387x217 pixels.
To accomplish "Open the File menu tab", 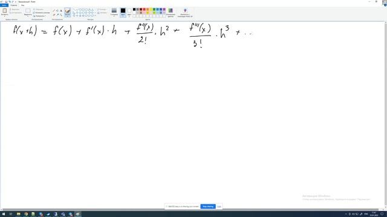I will pyautogui.click(x=4, y=5).
